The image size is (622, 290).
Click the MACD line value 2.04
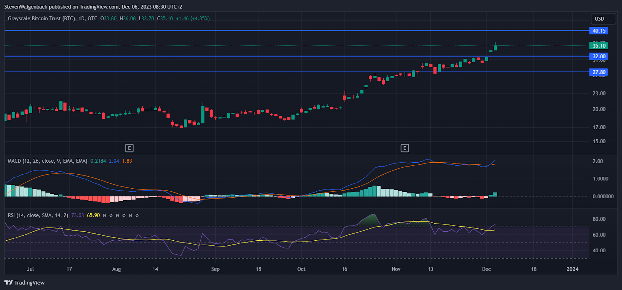tap(114, 161)
